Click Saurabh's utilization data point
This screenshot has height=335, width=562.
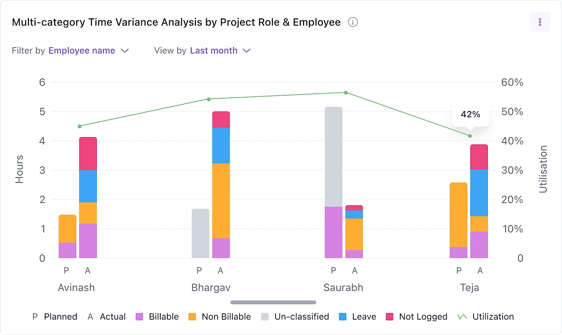346,93
